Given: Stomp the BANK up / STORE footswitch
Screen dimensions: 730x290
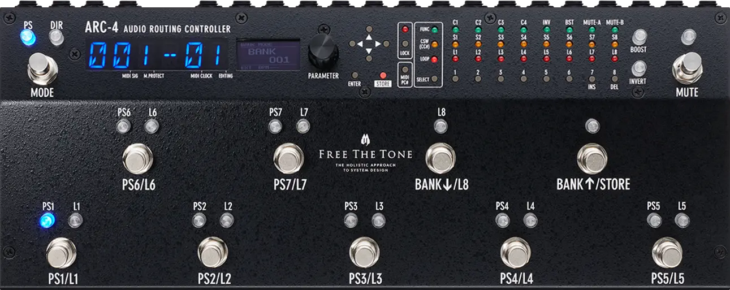Looking at the screenshot, I should [592, 159].
